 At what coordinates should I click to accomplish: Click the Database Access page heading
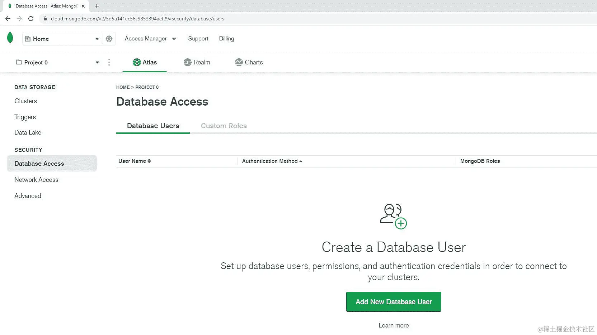click(x=162, y=102)
